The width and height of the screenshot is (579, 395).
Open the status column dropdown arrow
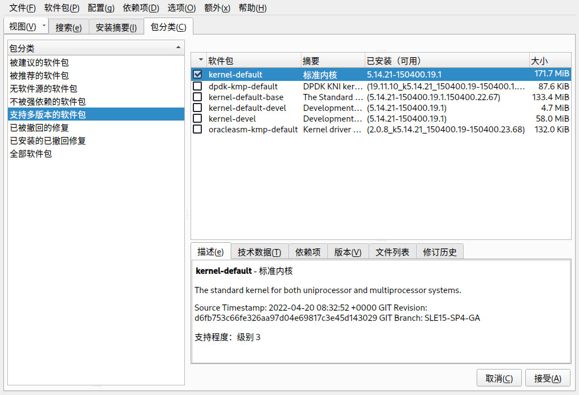tap(200, 61)
